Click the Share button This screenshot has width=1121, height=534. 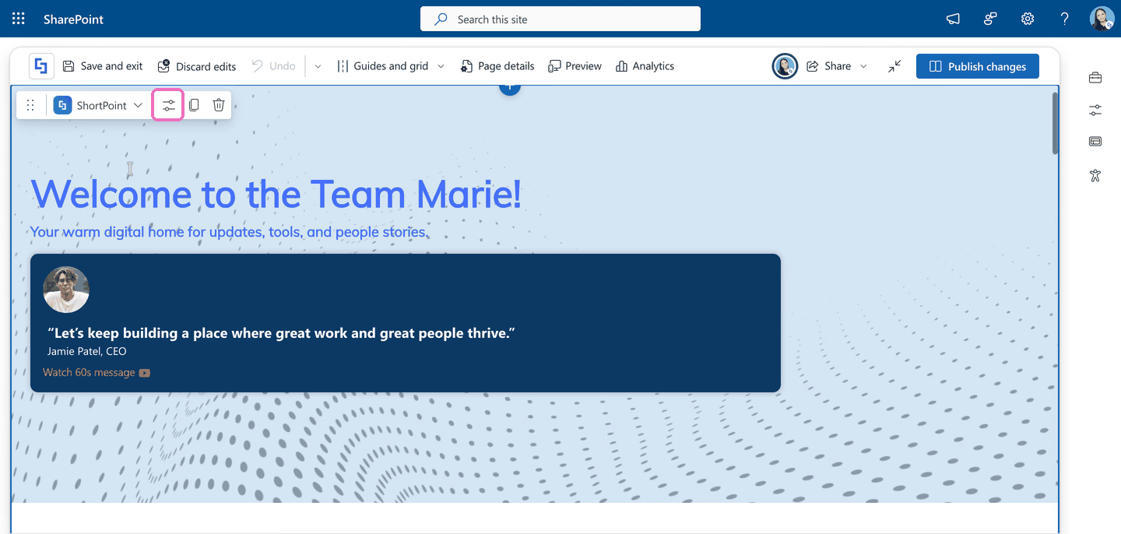828,66
